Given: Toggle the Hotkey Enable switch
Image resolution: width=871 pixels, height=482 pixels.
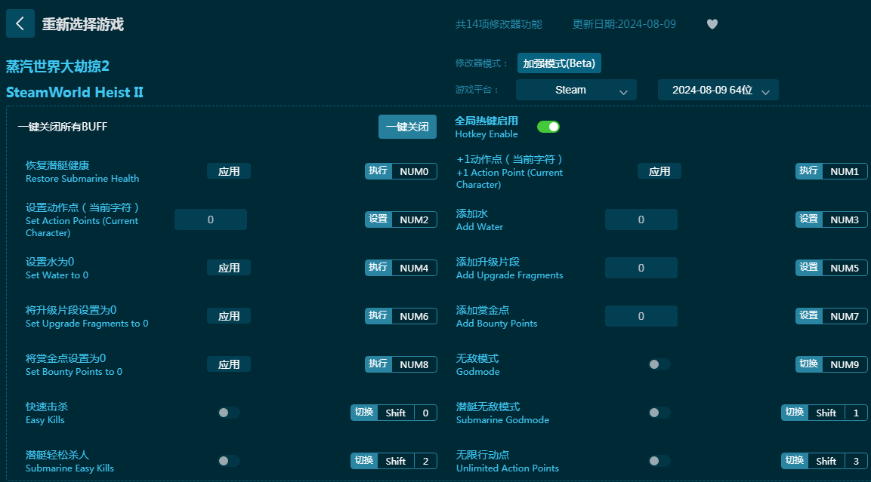Looking at the screenshot, I should (x=548, y=127).
